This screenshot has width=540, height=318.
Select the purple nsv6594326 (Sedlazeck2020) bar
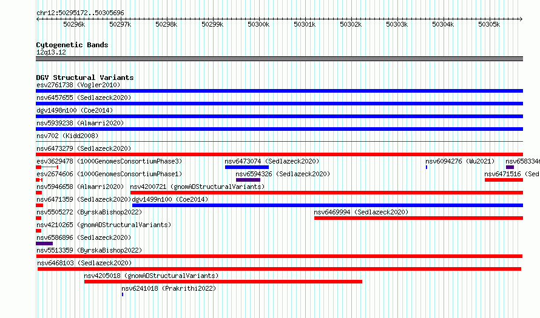coord(248,180)
